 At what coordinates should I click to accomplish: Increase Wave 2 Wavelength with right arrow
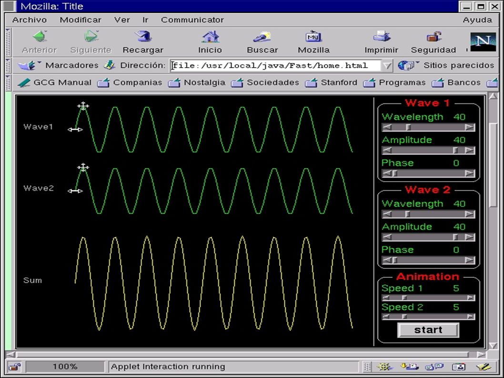[x=470, y=214]
